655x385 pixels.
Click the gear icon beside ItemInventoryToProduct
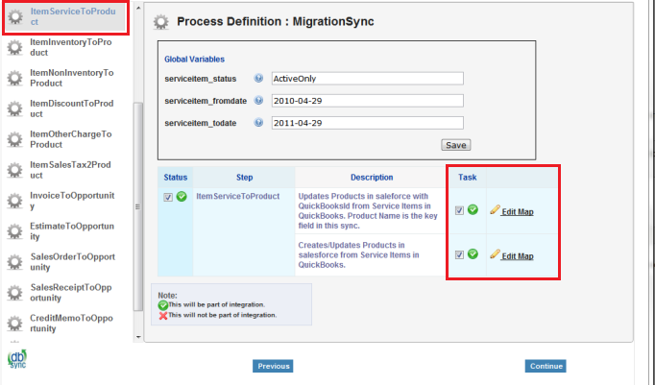(x=15, y=48)
